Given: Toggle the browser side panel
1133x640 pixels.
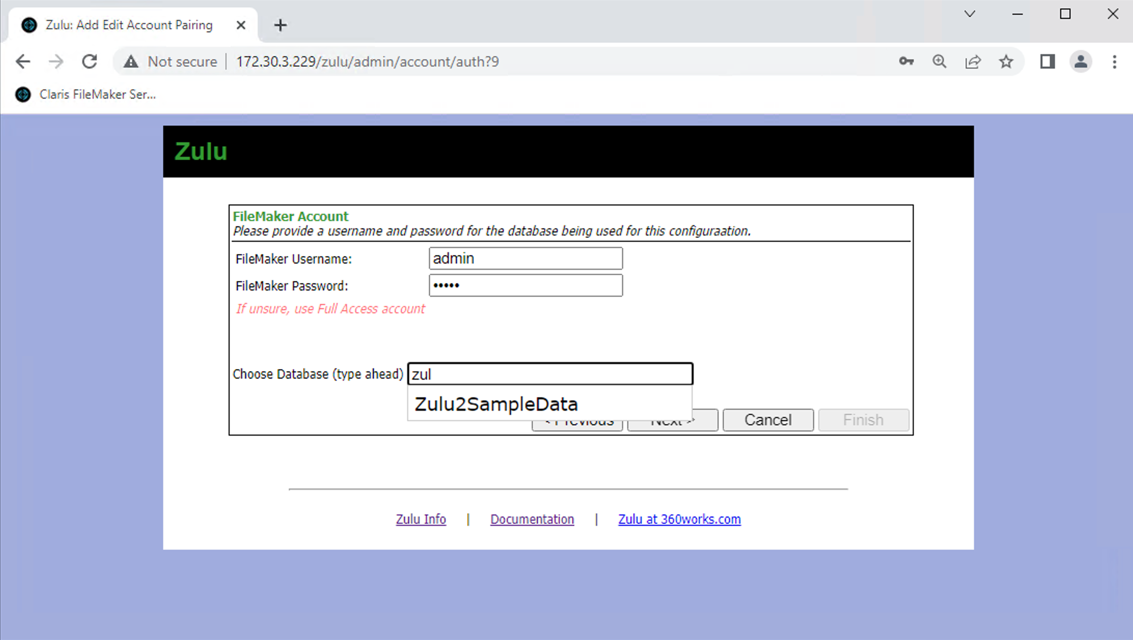Looking at the screenshot, I should pyautogui.click(x=1047, y=61).
